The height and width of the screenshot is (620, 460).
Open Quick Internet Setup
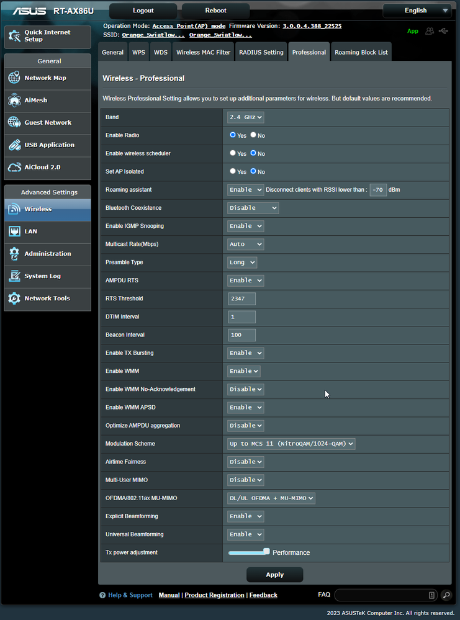coord(47,37)
